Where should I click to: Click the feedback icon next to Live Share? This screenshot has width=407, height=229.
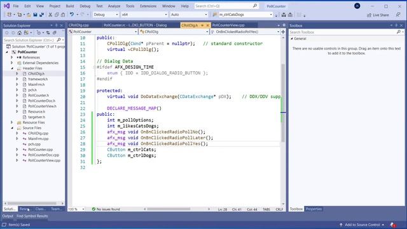(398, 15)
